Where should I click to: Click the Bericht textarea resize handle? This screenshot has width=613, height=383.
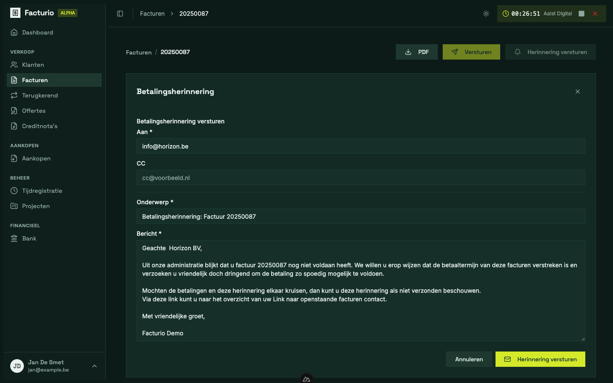(583, 339)
